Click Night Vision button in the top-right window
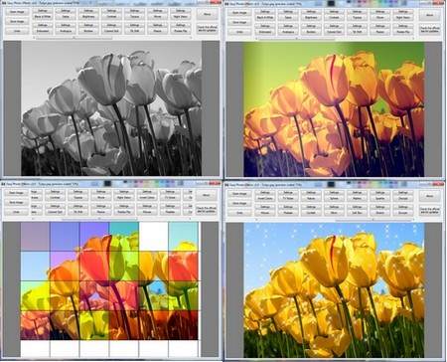Viewport: 447px width, 362px height. pos(403,17)
